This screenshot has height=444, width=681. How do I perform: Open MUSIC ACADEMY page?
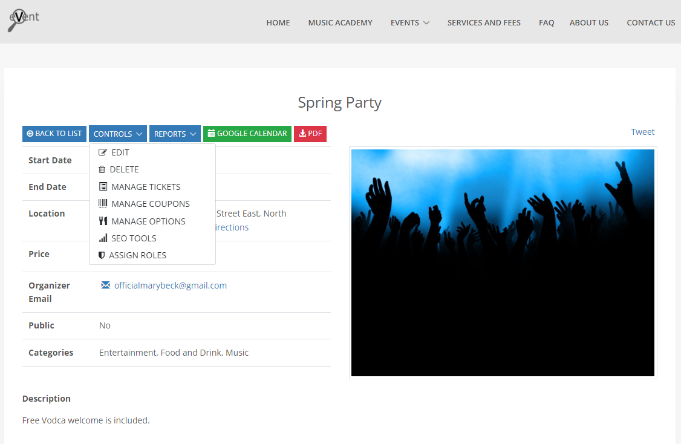click(x=340, y=22)
